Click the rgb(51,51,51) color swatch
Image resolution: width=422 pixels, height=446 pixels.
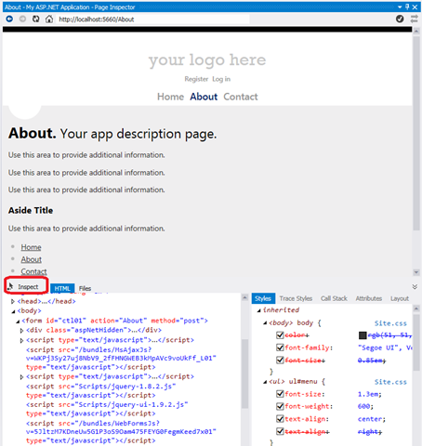pyautogui.click(x=363, y=335)
